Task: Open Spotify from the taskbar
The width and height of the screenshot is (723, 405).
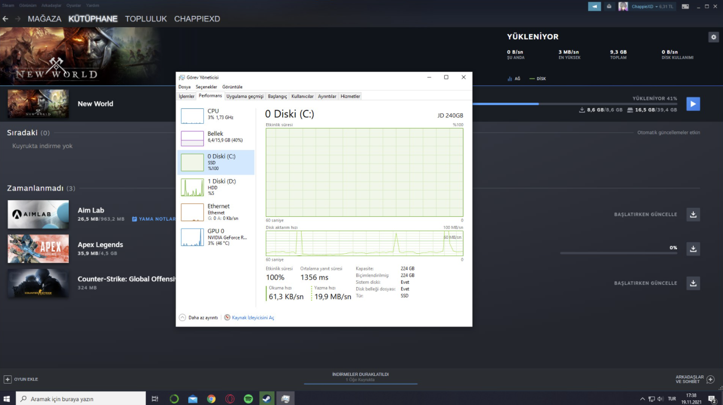Action: (x=248, y=399)
